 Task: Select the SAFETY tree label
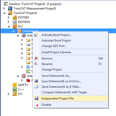(x=23, y=85)
